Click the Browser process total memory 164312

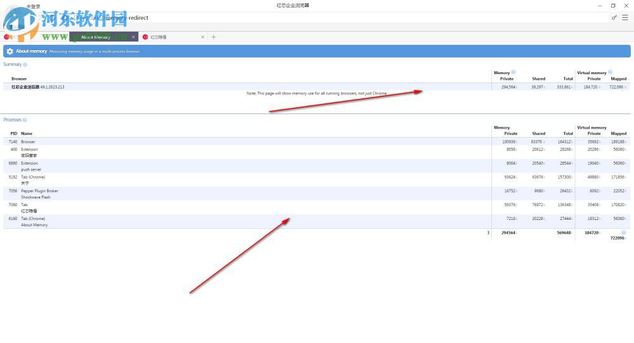click(564, 142)
